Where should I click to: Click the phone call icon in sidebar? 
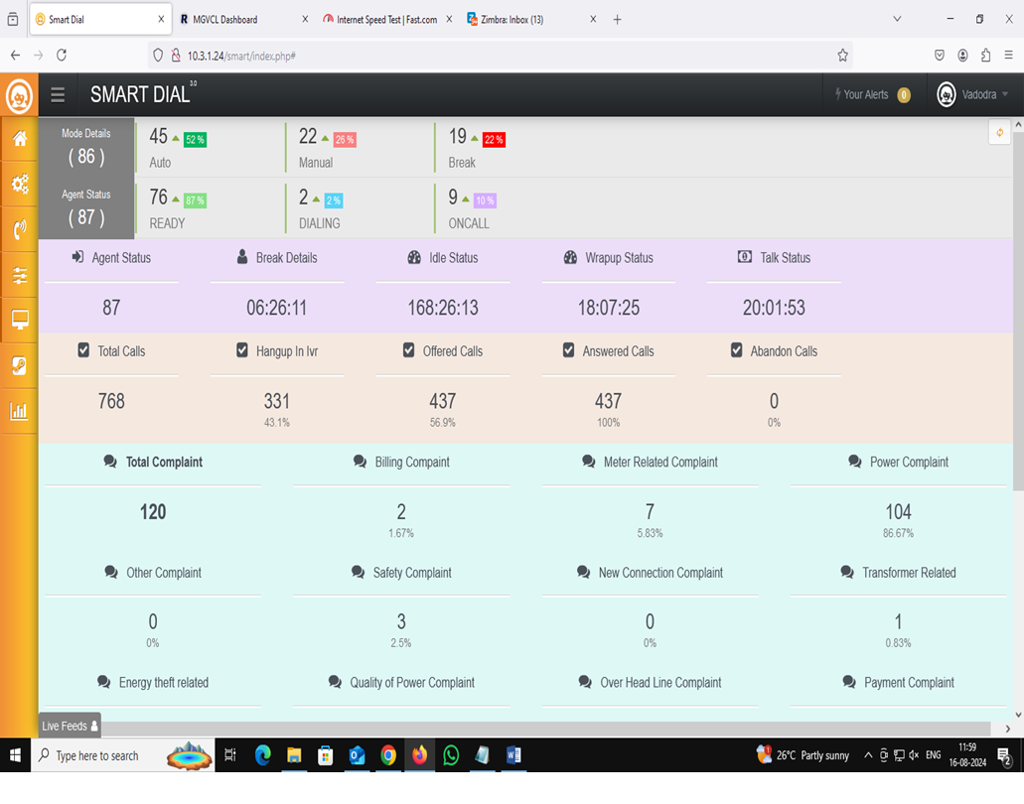click(x=19, y=229)
